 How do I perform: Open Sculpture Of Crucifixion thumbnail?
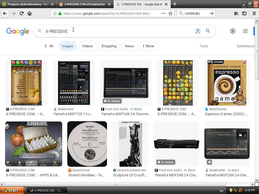[x=131, y=144]
